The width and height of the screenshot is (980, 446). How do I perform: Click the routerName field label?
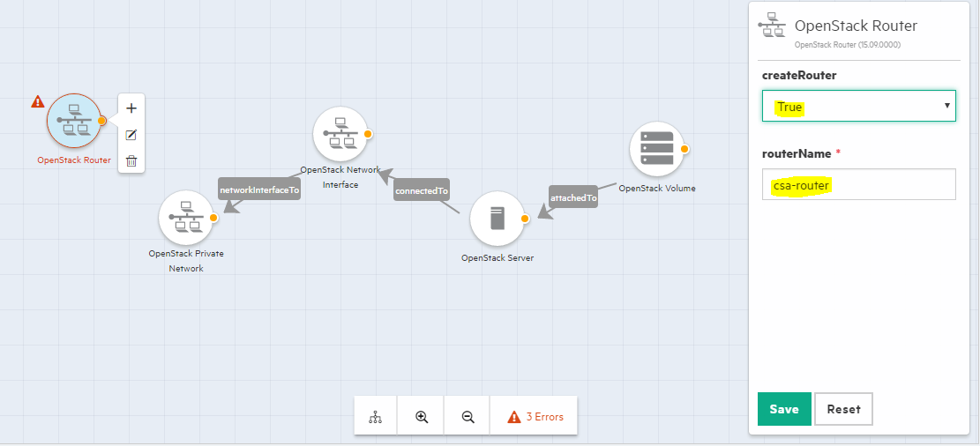point(797,153)
